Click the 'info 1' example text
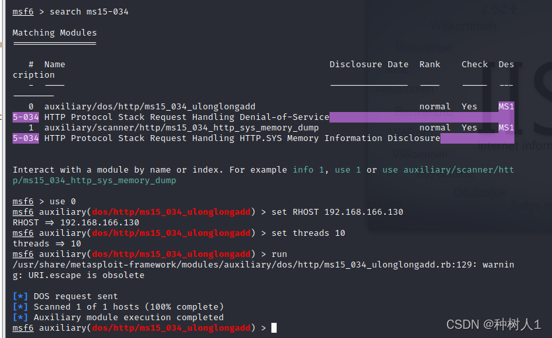The width and height of the screenshot is (552, 338). (308, 170)
